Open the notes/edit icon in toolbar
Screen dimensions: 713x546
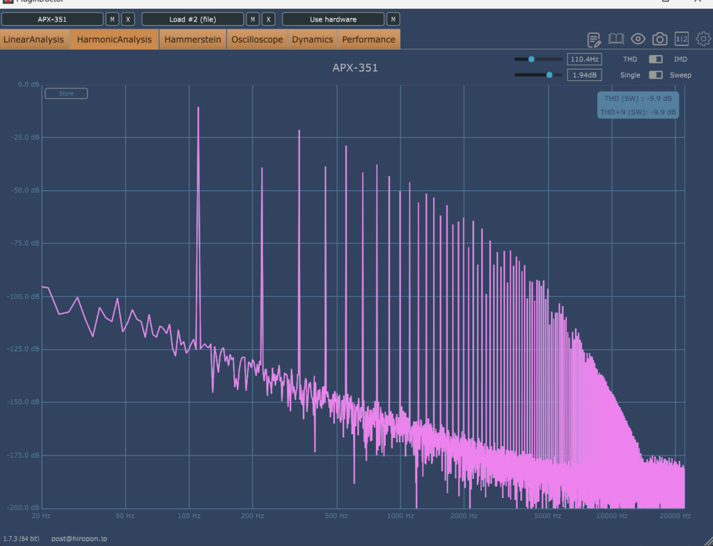[x=594, y=40]
